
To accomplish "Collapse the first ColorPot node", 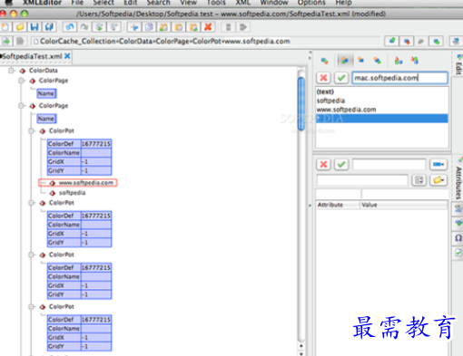I will [x=31, y=130].
